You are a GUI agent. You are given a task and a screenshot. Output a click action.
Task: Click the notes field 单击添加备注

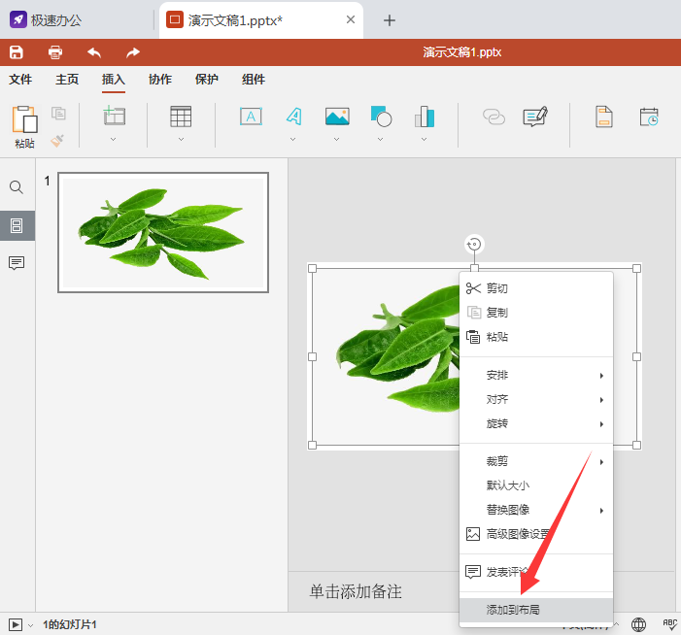tap(356, 591)
